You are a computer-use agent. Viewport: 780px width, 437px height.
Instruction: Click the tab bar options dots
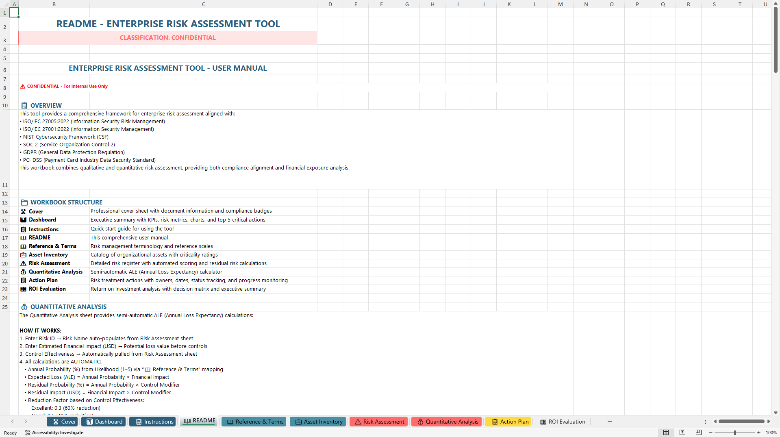click(x=705, y=422)
